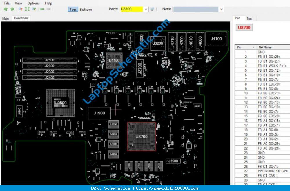This screenshot has height=191, width=290.
Task: Switch to Top board side
Action: click(x=73, y=9)
